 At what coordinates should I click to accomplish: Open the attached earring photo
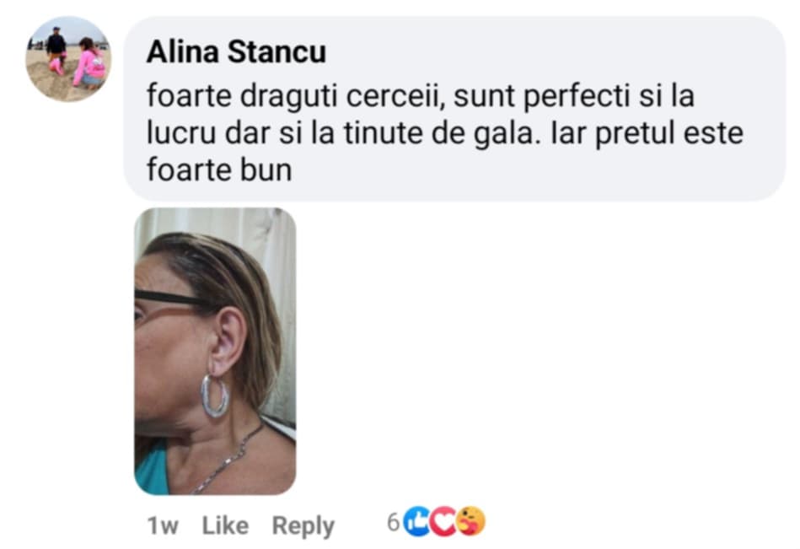[215, 351]
